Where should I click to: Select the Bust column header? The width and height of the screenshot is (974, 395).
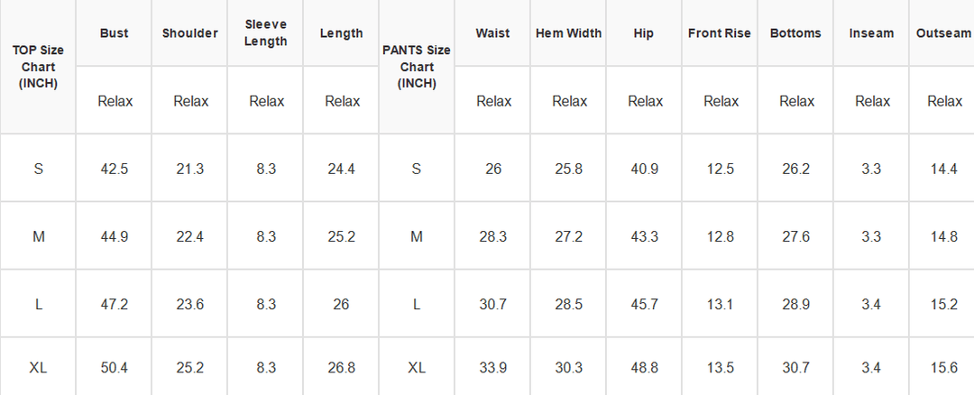tap(114, 32)
